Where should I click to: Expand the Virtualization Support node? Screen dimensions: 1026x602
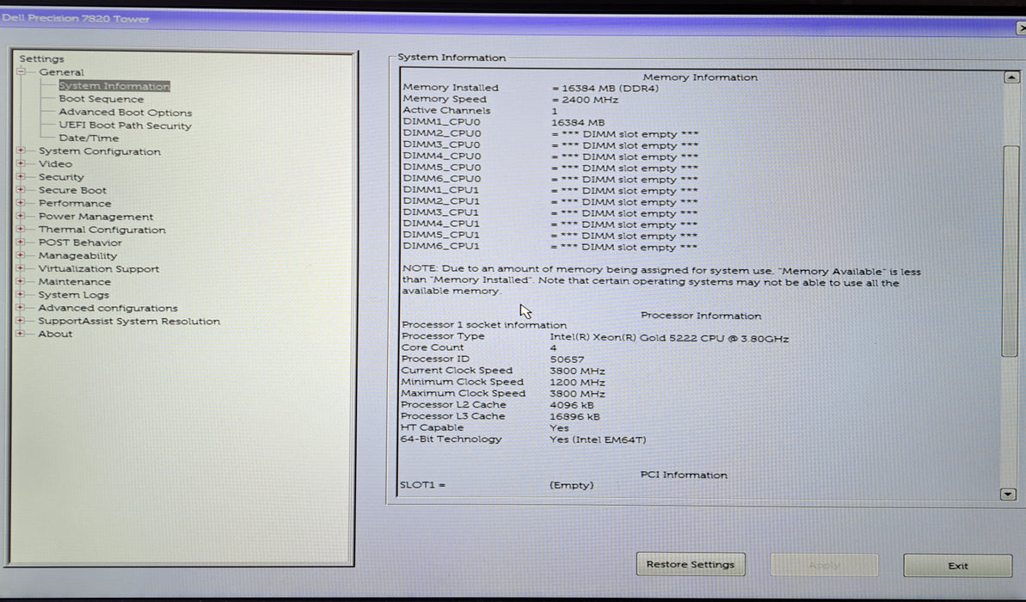(x=21, y=268)
